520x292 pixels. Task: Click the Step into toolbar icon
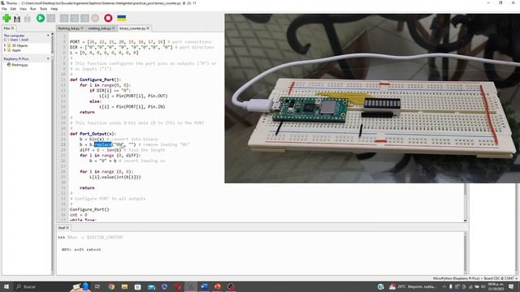pyautogui.click(x=75, y=18)
